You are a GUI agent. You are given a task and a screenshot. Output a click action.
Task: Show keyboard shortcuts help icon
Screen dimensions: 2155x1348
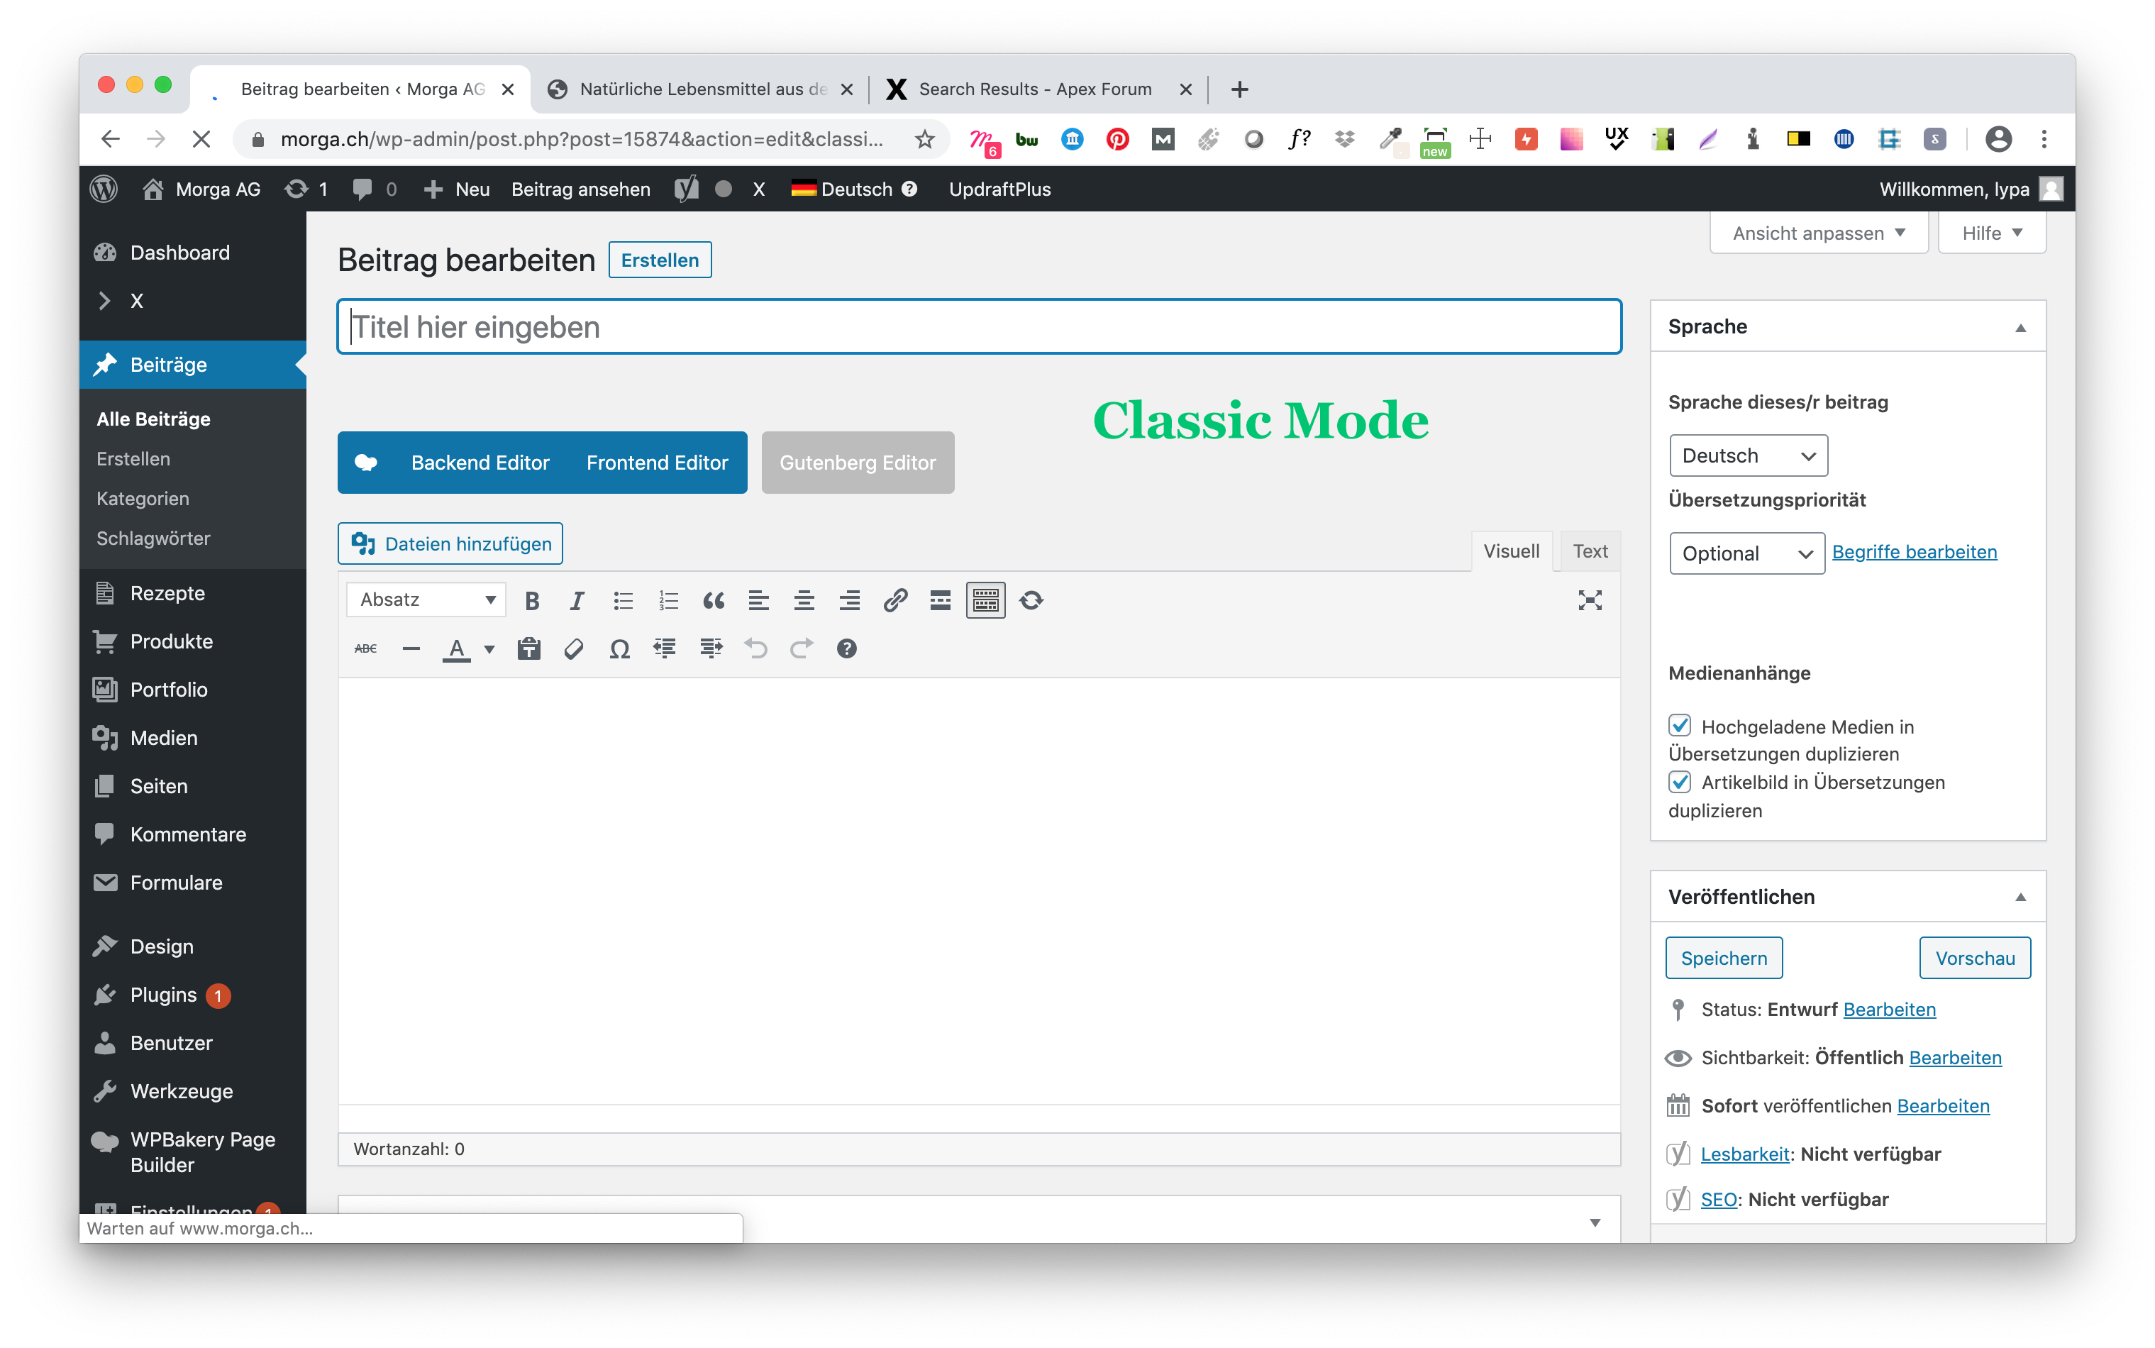point(847,648)
